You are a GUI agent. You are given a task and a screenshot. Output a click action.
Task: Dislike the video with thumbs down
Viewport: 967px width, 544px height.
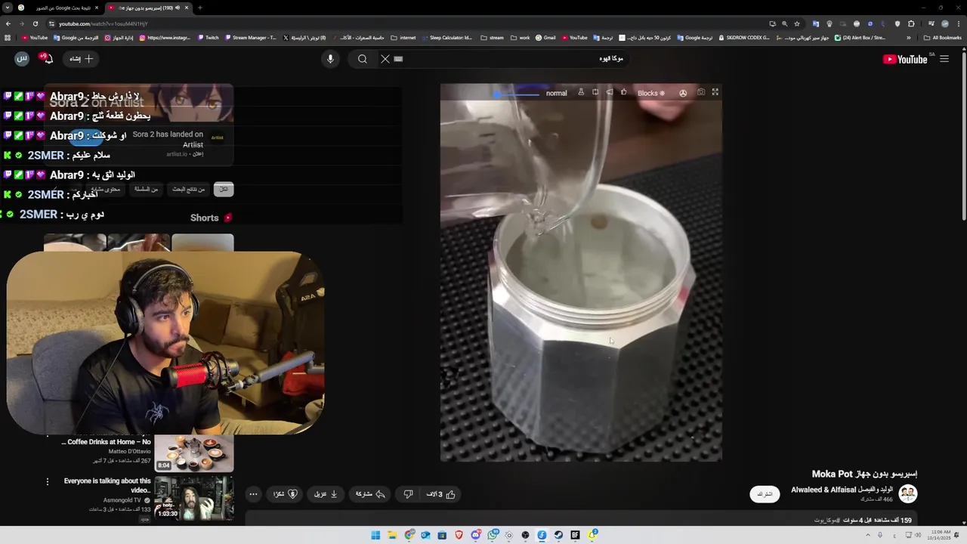point(408,494)
